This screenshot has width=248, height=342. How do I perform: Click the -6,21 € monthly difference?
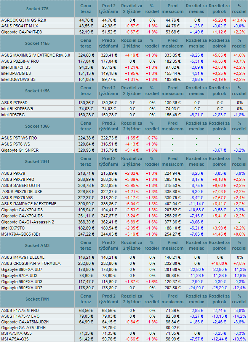197,115
